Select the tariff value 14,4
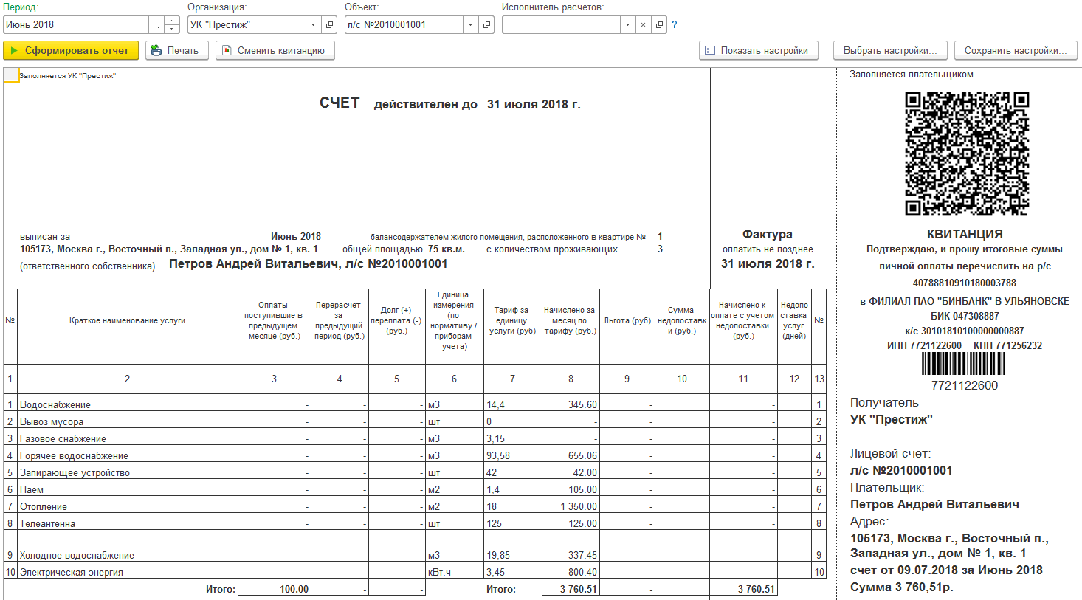Viewport: 1082px width, 600px height. 495,405
